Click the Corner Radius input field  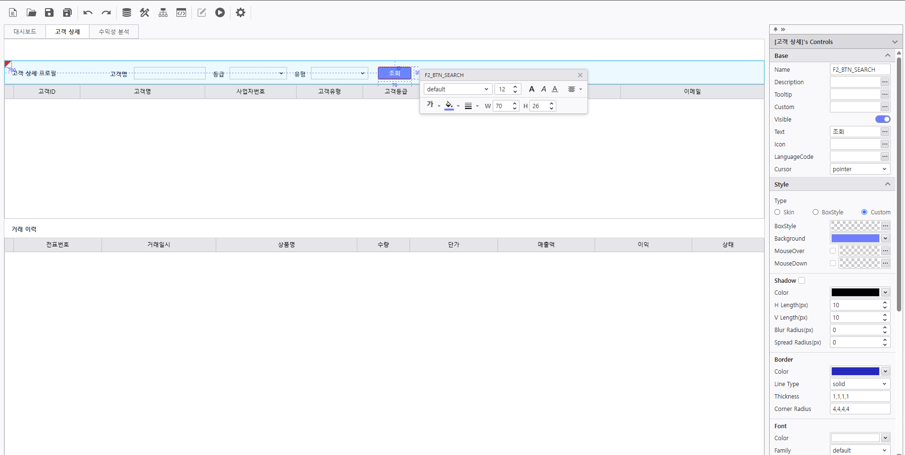pyautogui.click(x=860, y=409)
